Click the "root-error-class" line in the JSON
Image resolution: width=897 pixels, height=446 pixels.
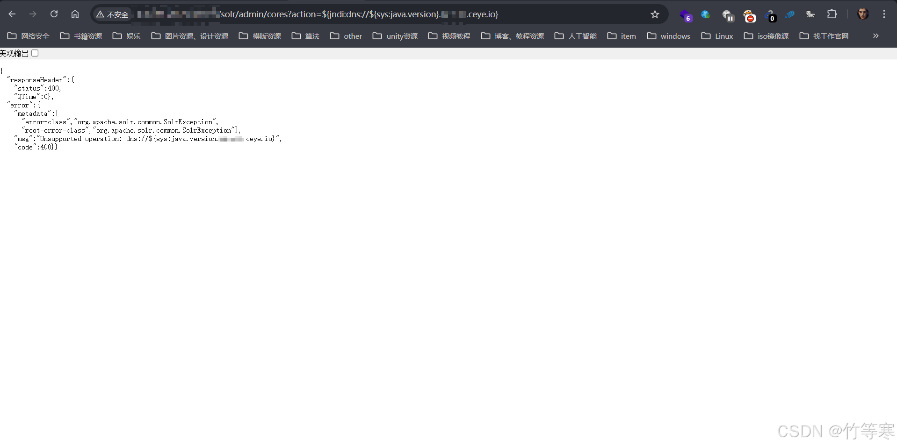(131, 130)
